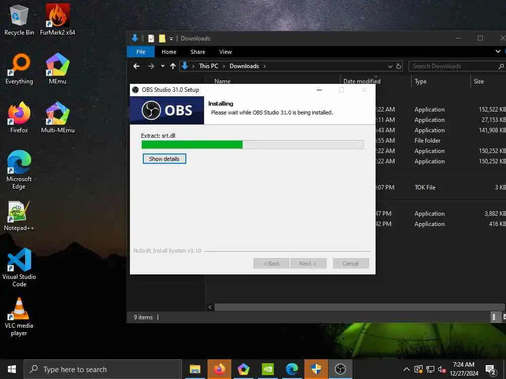Select the Firefox desktop shortcut
The height and width of the screenshot is (379, 506).
(x=19, y=117)
